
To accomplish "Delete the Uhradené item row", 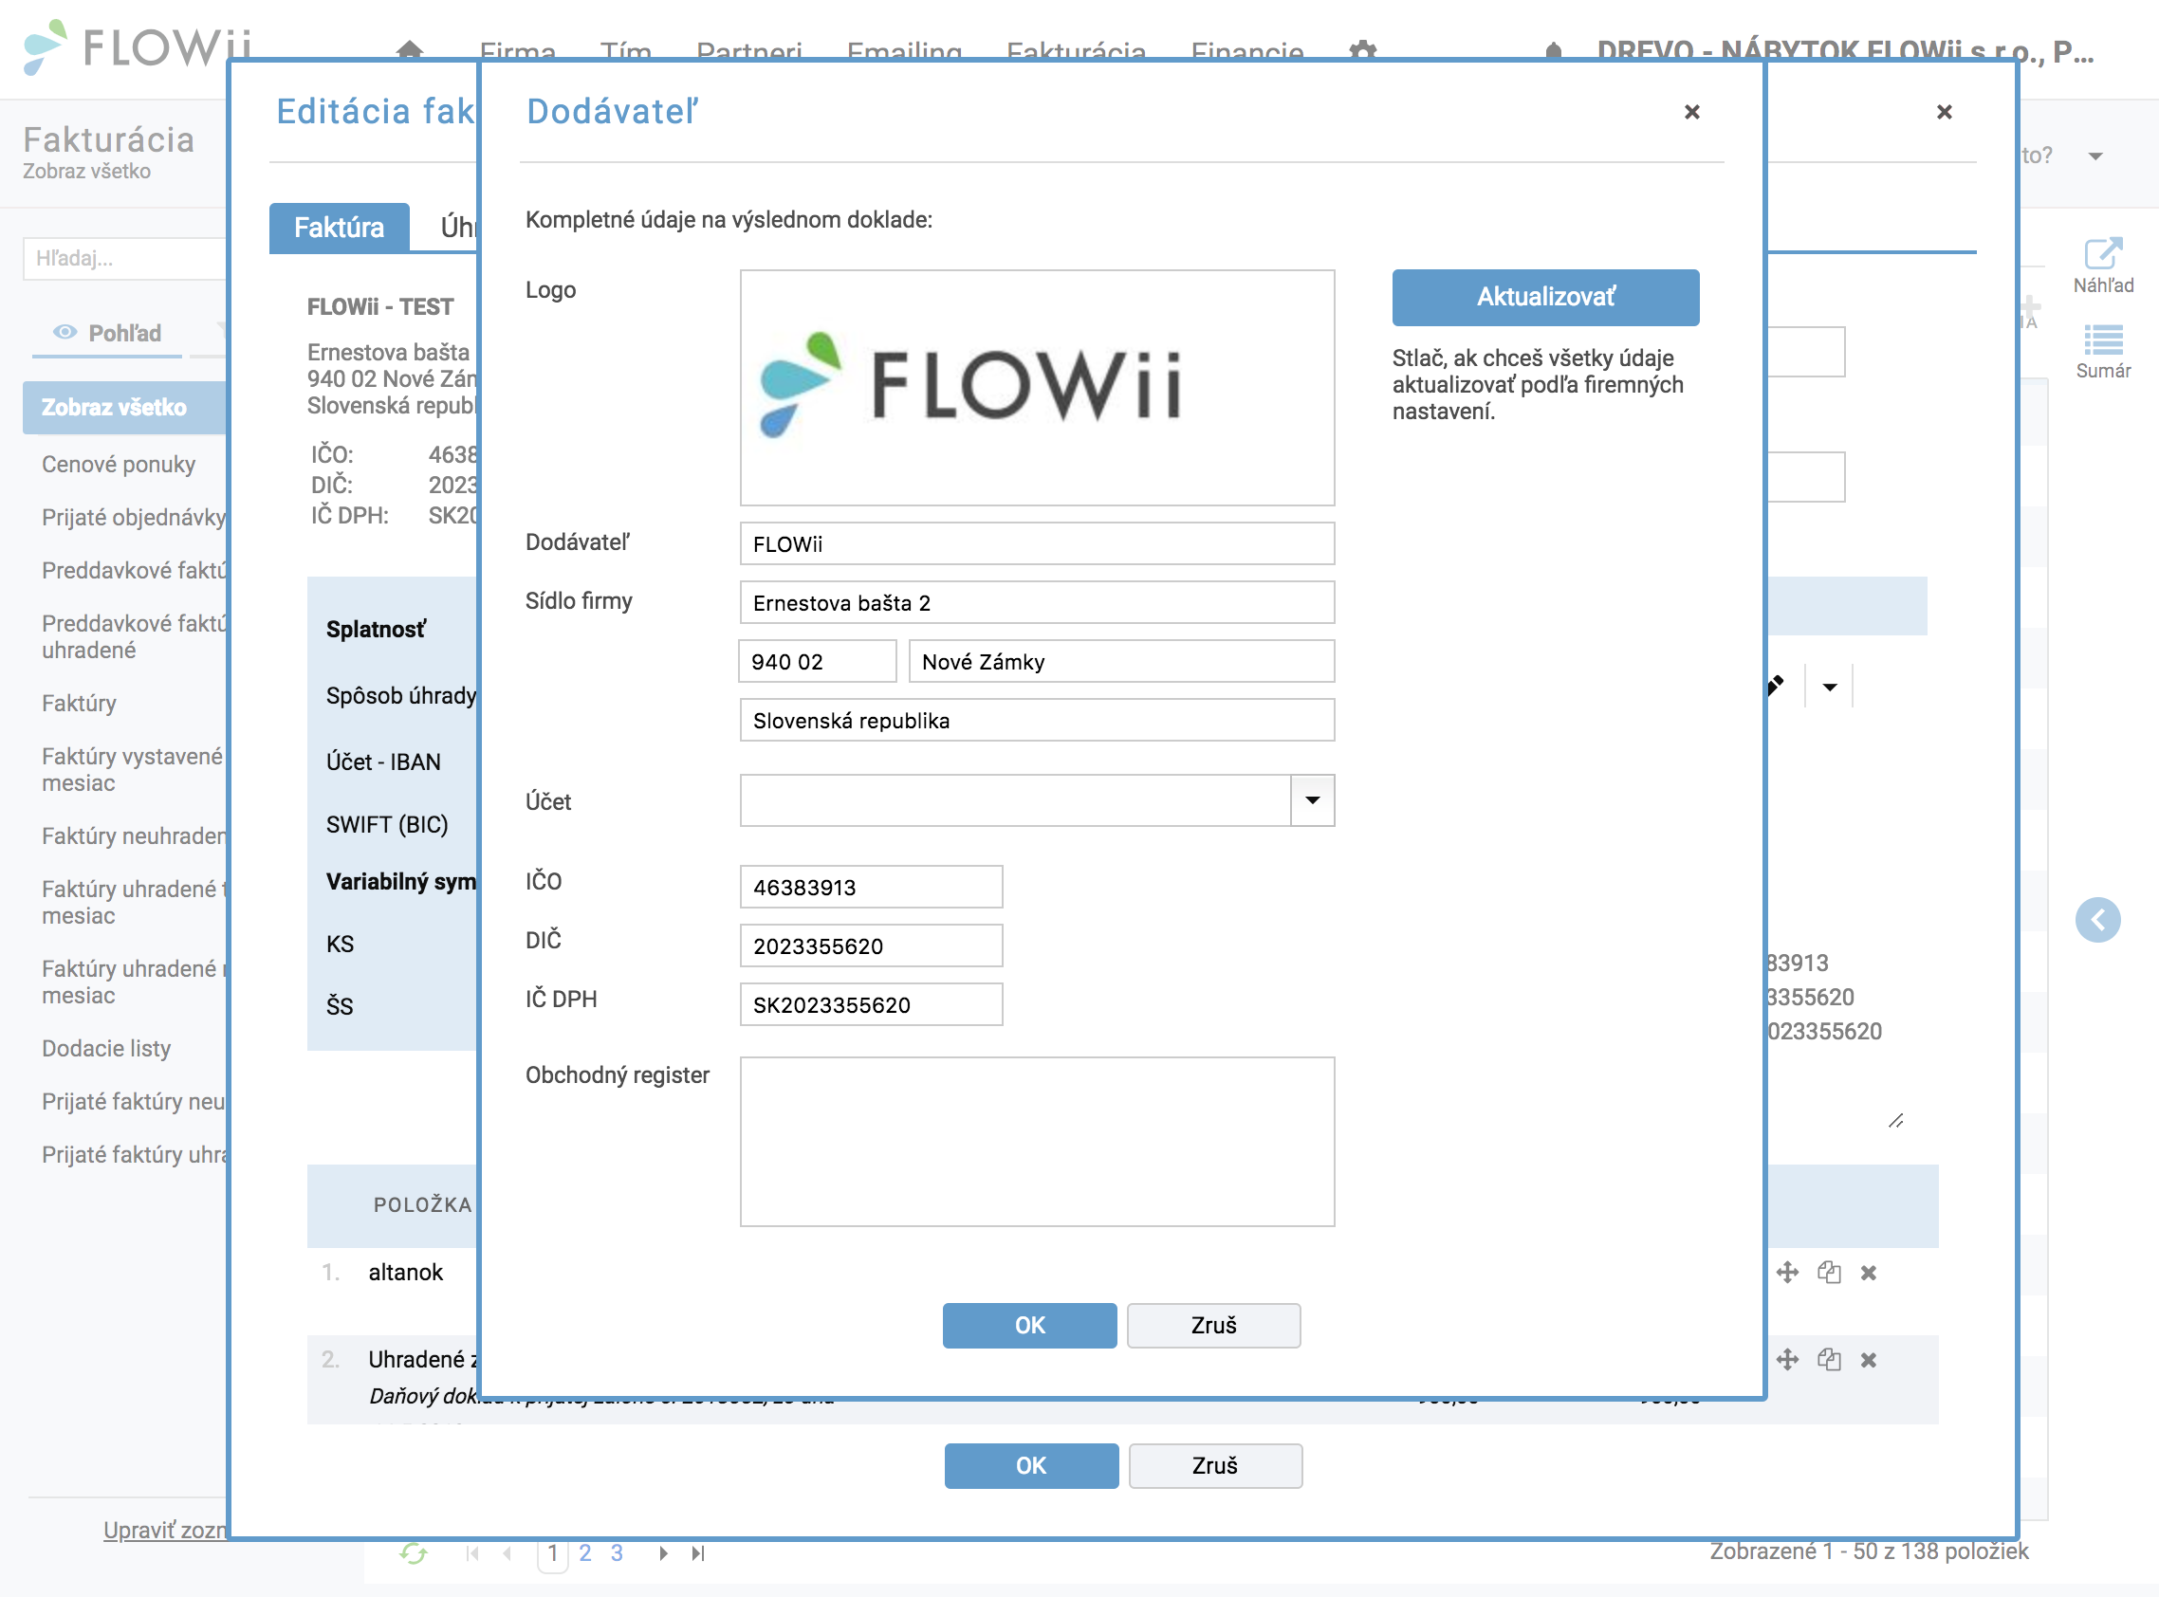I will [x=1868, y=1359].
